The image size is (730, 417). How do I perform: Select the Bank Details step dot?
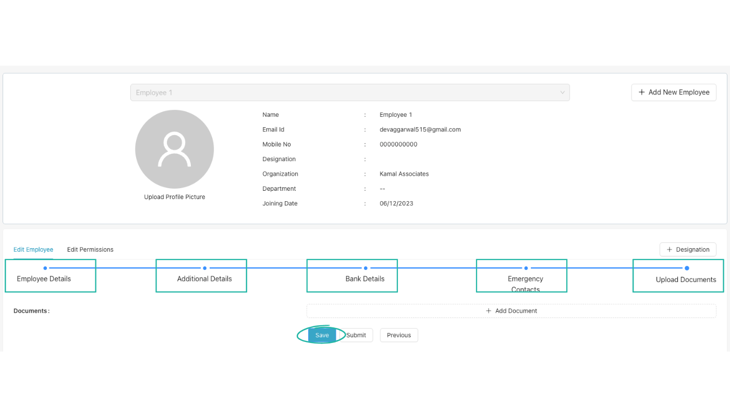[365, 267]
